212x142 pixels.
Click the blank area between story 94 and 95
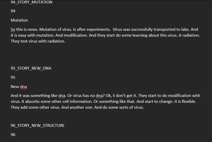[x=105, y=55]
